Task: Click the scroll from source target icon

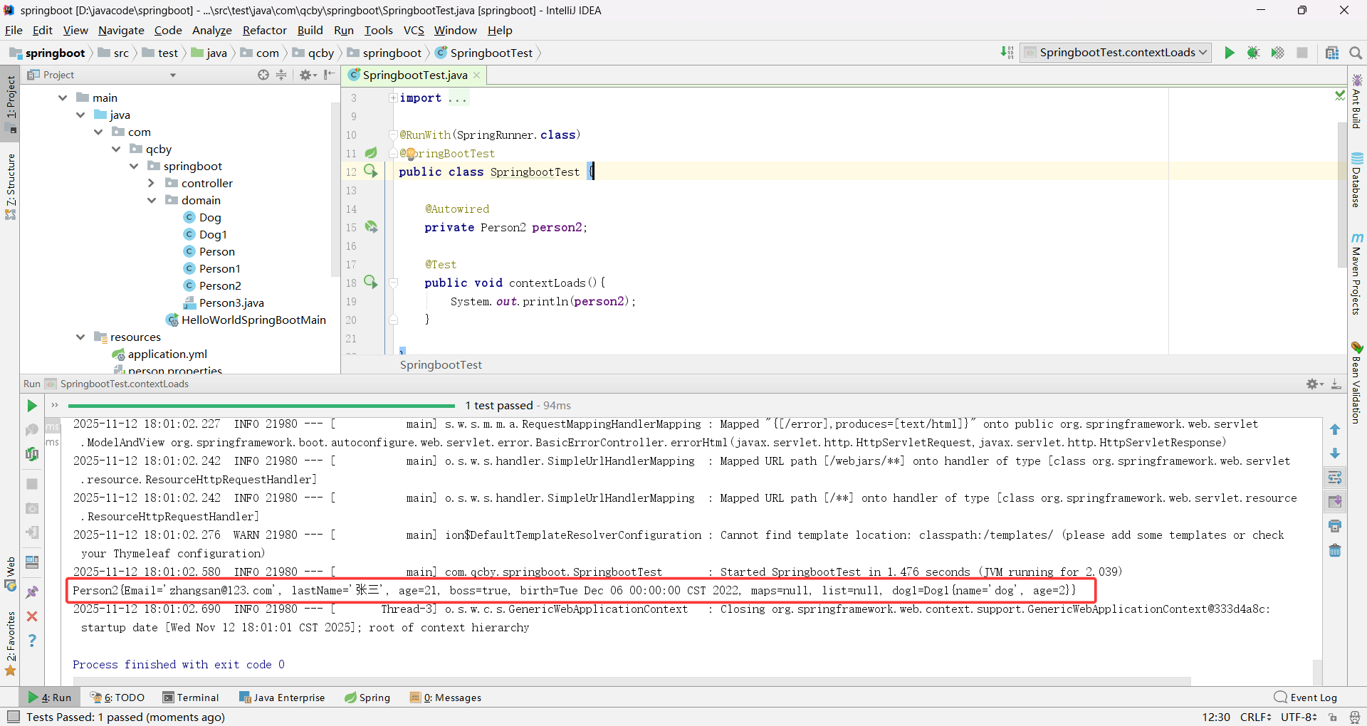Action: point(263,75)
